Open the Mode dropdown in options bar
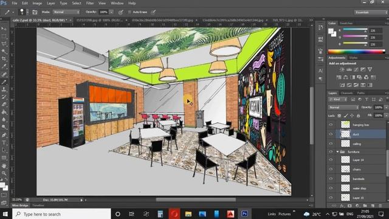This screenshot has height=219, width=389. [66, 12]
